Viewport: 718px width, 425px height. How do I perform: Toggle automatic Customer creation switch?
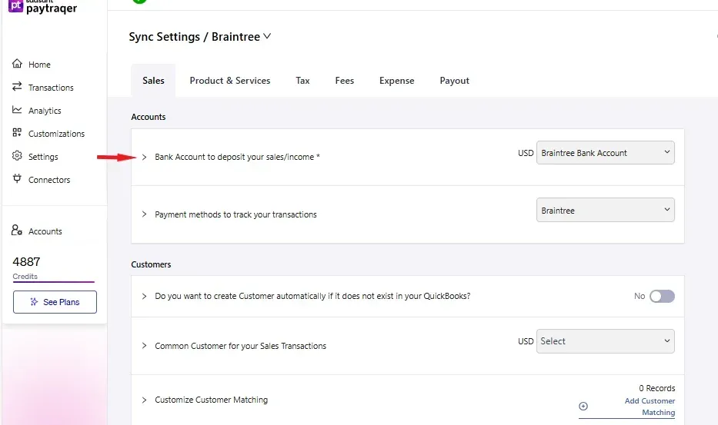coord(662,297)
